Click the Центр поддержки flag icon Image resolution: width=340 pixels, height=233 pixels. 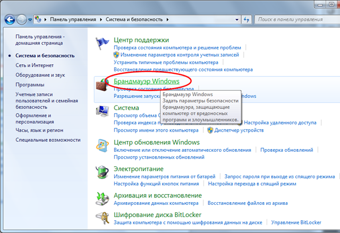[x=102, y=44]
